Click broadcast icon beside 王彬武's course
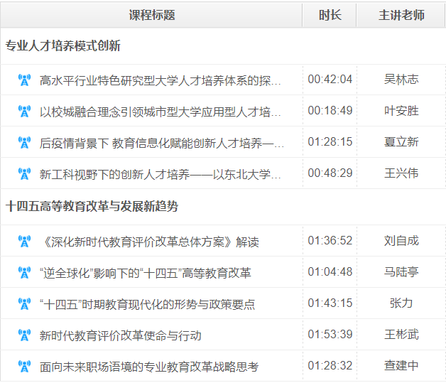Image resolution: width=446 pixels, height=383 pixels. click(24, 335)
